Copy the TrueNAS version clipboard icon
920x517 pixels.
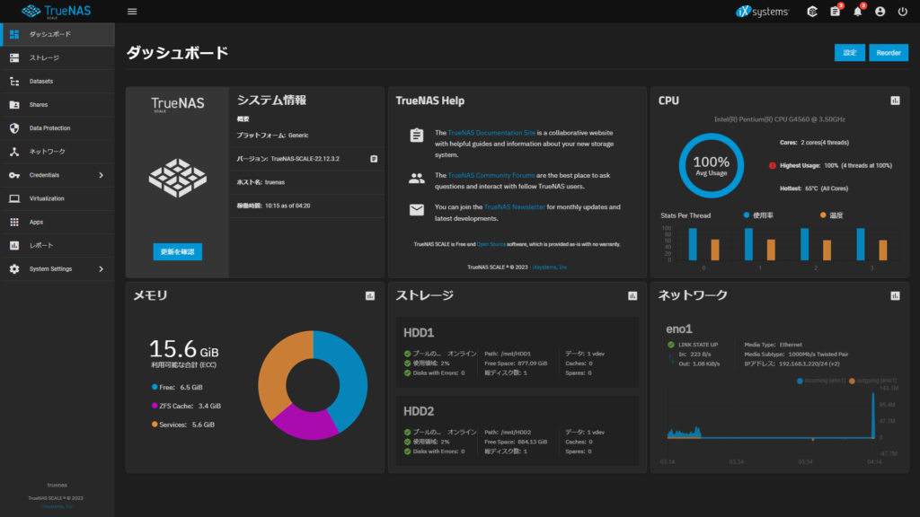(373, 159)
